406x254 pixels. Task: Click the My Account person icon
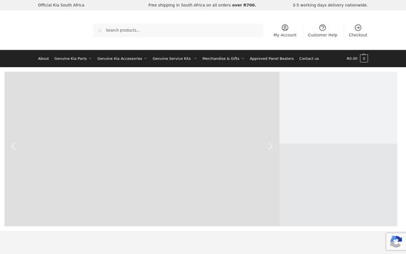point(285,28)
